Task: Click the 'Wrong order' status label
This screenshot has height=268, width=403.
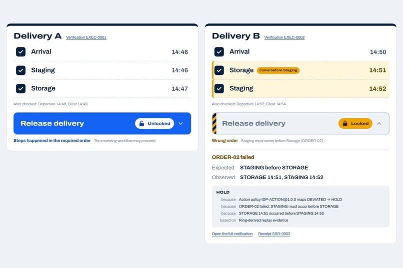Action: point(225,141)
